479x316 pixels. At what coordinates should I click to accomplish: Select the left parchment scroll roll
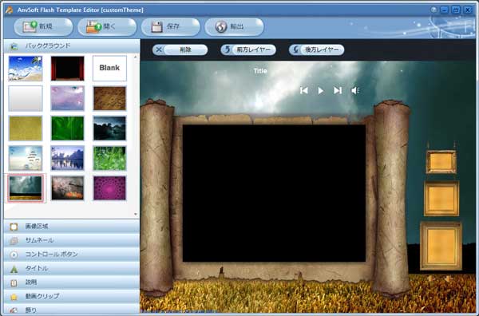click(156, 198)
